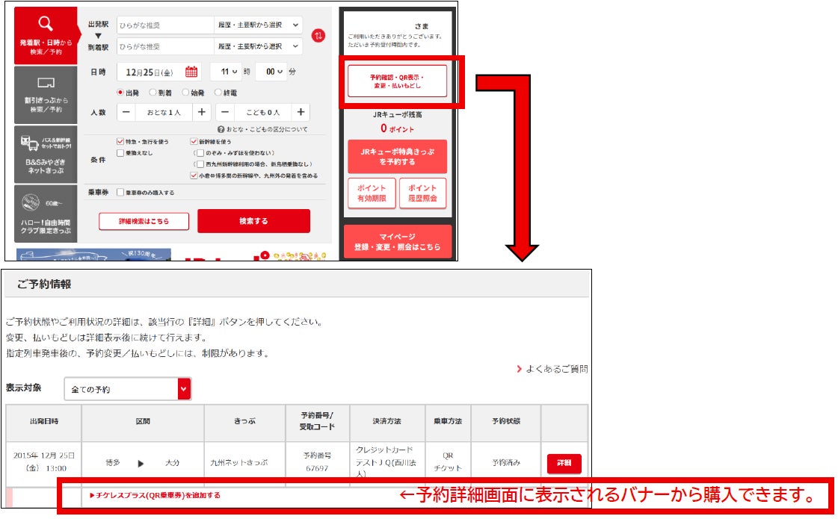Open 割引きっぷから検索/予約 tab

(x=46, y=95)
